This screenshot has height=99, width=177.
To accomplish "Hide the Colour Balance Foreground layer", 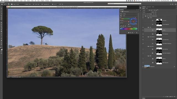I will [143, 43].
